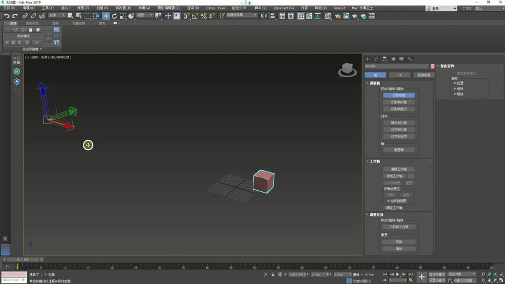Screen dimensions: 505x284
Task: Open the Schematic View icon
Action: 318,16
